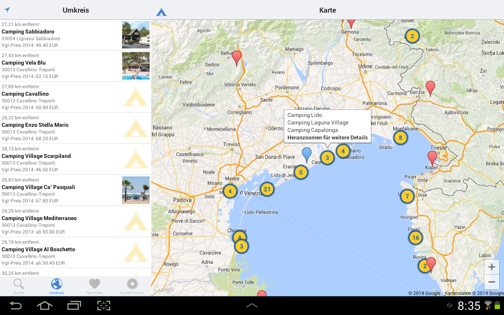Zoom out the map with minus button
The image size is (504, 315).
(491, 282)
